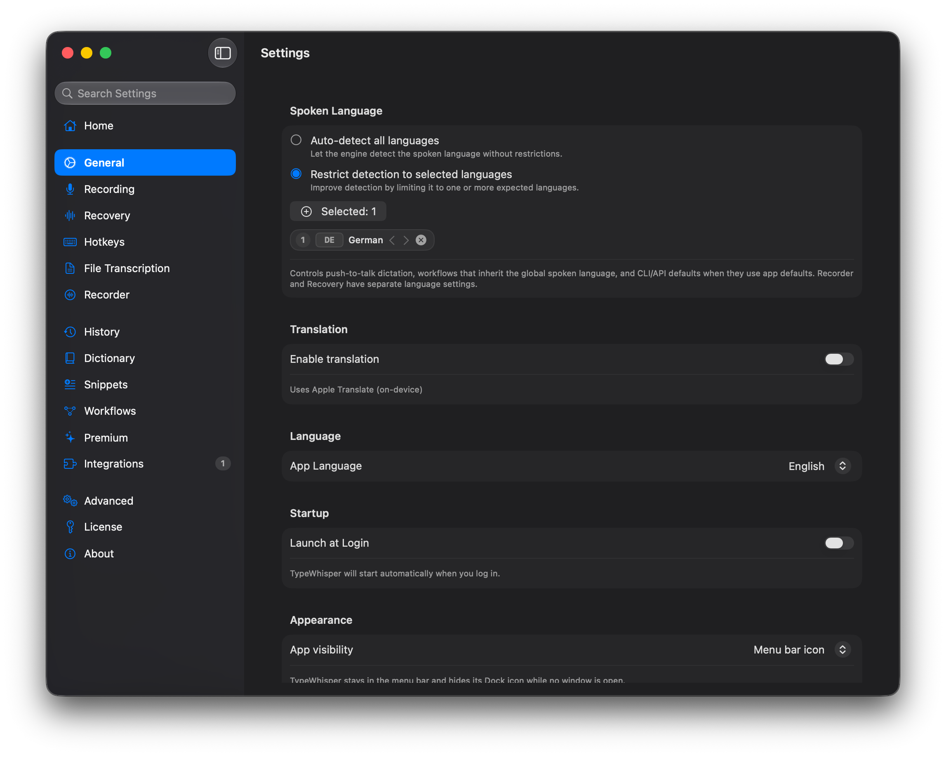
Task: Move German left with the chevron
Action: [392, 240]
